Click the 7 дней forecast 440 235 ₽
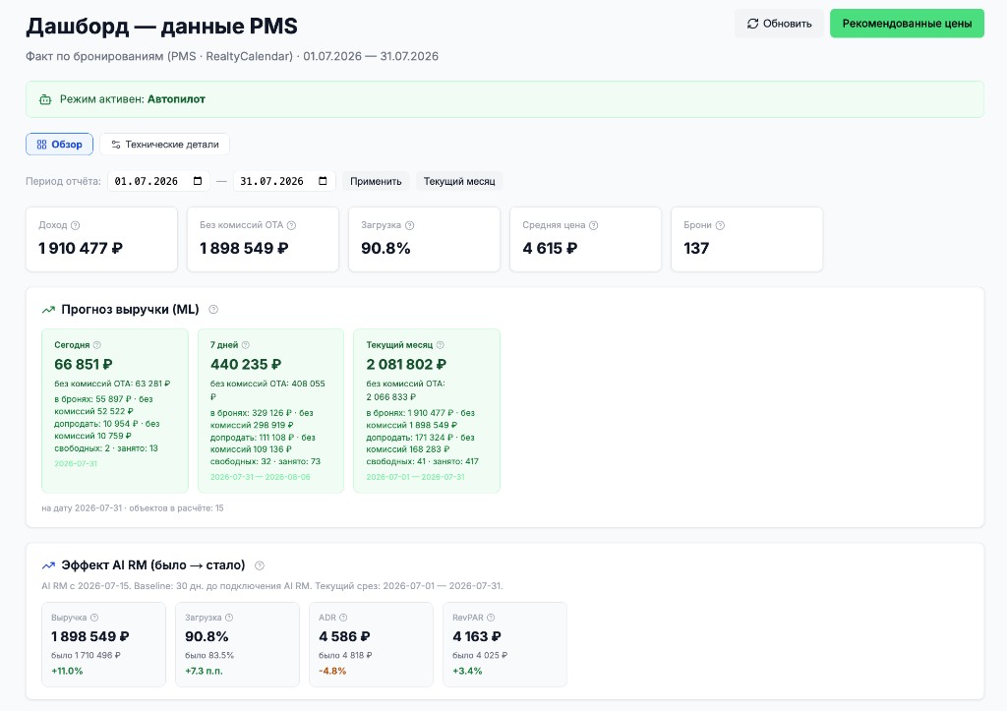Image resolution: width=1007 pixels, height=711 pixels. (246, 364)
